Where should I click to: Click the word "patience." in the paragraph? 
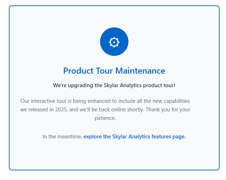105,118
